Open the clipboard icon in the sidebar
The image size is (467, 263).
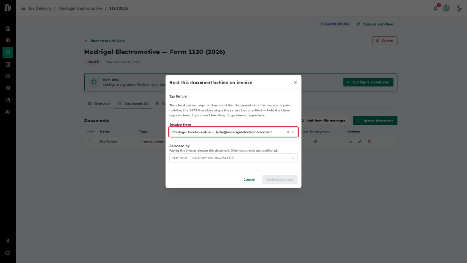point(8,41)
